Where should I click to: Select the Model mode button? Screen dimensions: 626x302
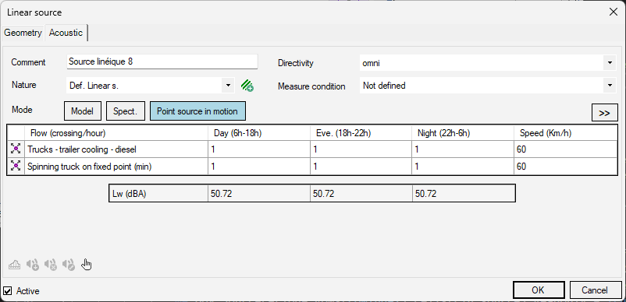click(82, 111)
